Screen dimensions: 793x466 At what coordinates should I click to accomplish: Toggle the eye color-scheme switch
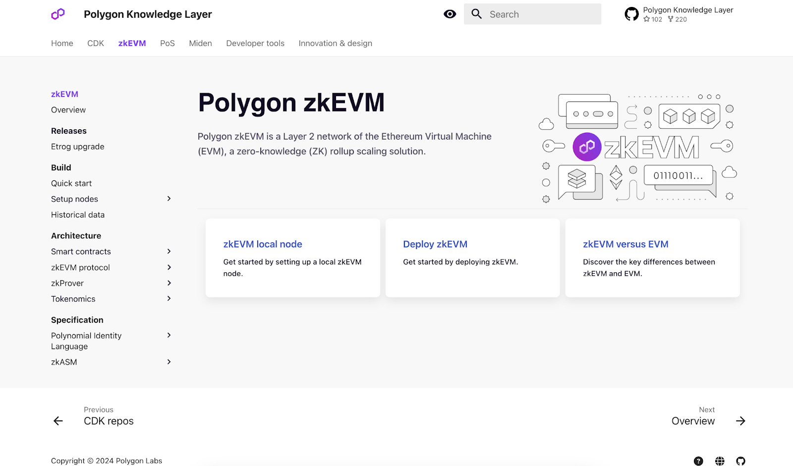point(450,14)
